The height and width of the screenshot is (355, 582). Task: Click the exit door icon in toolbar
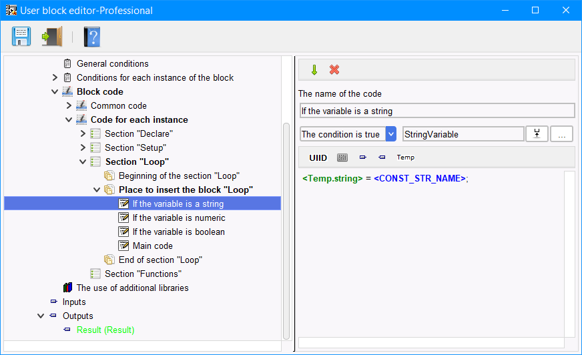point(52,36)
